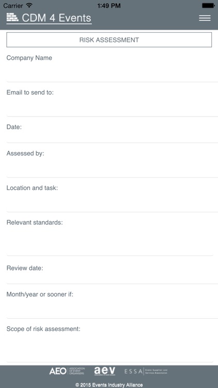Tap the battery indicator icon
This screenshot has height=388, width=218.
[x=208, y=5]
